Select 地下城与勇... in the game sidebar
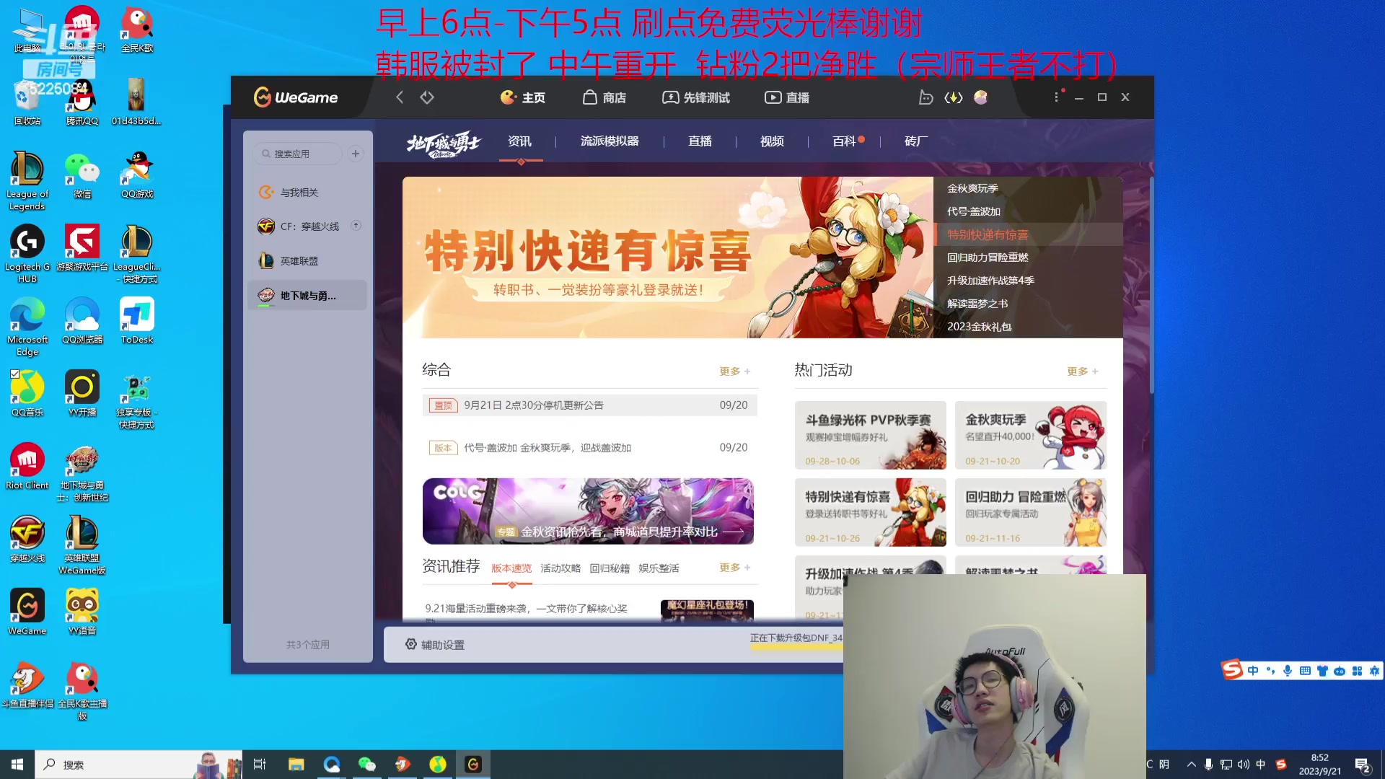This screenshot has height=779, width=1385. click(x=307, y=295)
